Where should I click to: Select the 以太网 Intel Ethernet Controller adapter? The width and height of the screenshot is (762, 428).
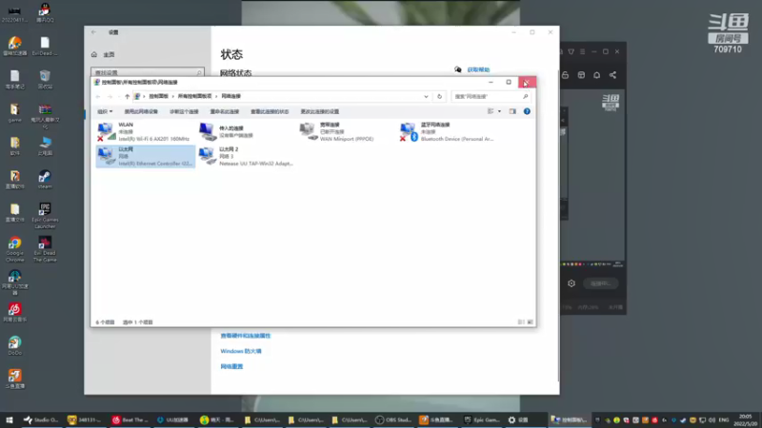tap(146, 156)
